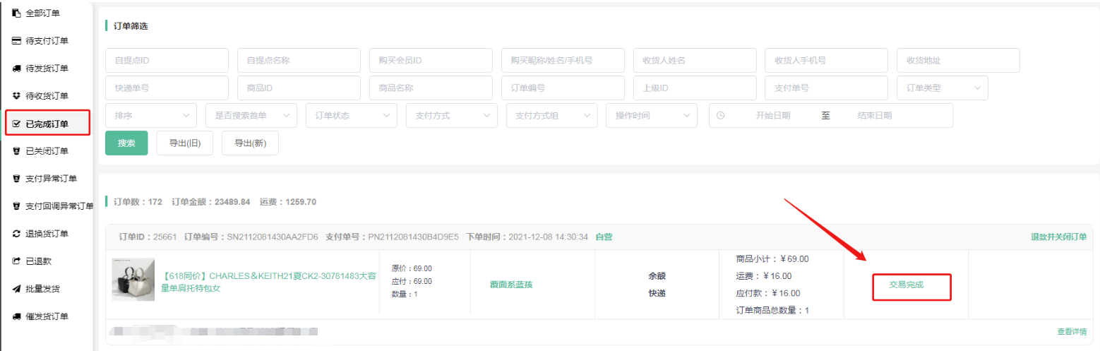Click the 退换货订单 refresh icon

tap(16, 234)
